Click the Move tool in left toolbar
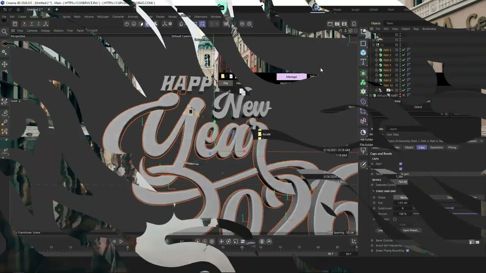The height and width of the screenshot is (273, 486). click(5, 64)
